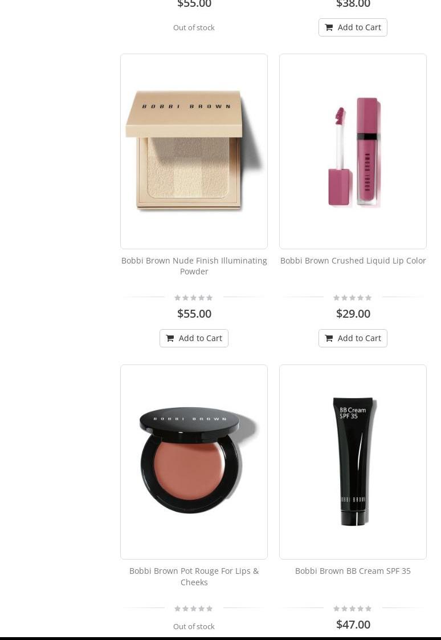Click star rating of BB Cream SPF 35
The image size is (441, 640).
point(353,609)
